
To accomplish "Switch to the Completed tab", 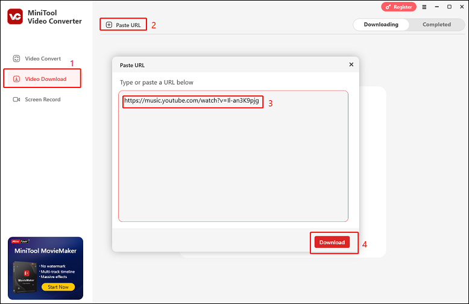I will [436, 25].
